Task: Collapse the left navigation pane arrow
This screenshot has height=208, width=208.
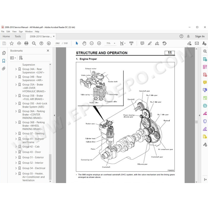Action: (x=54, y=115)
